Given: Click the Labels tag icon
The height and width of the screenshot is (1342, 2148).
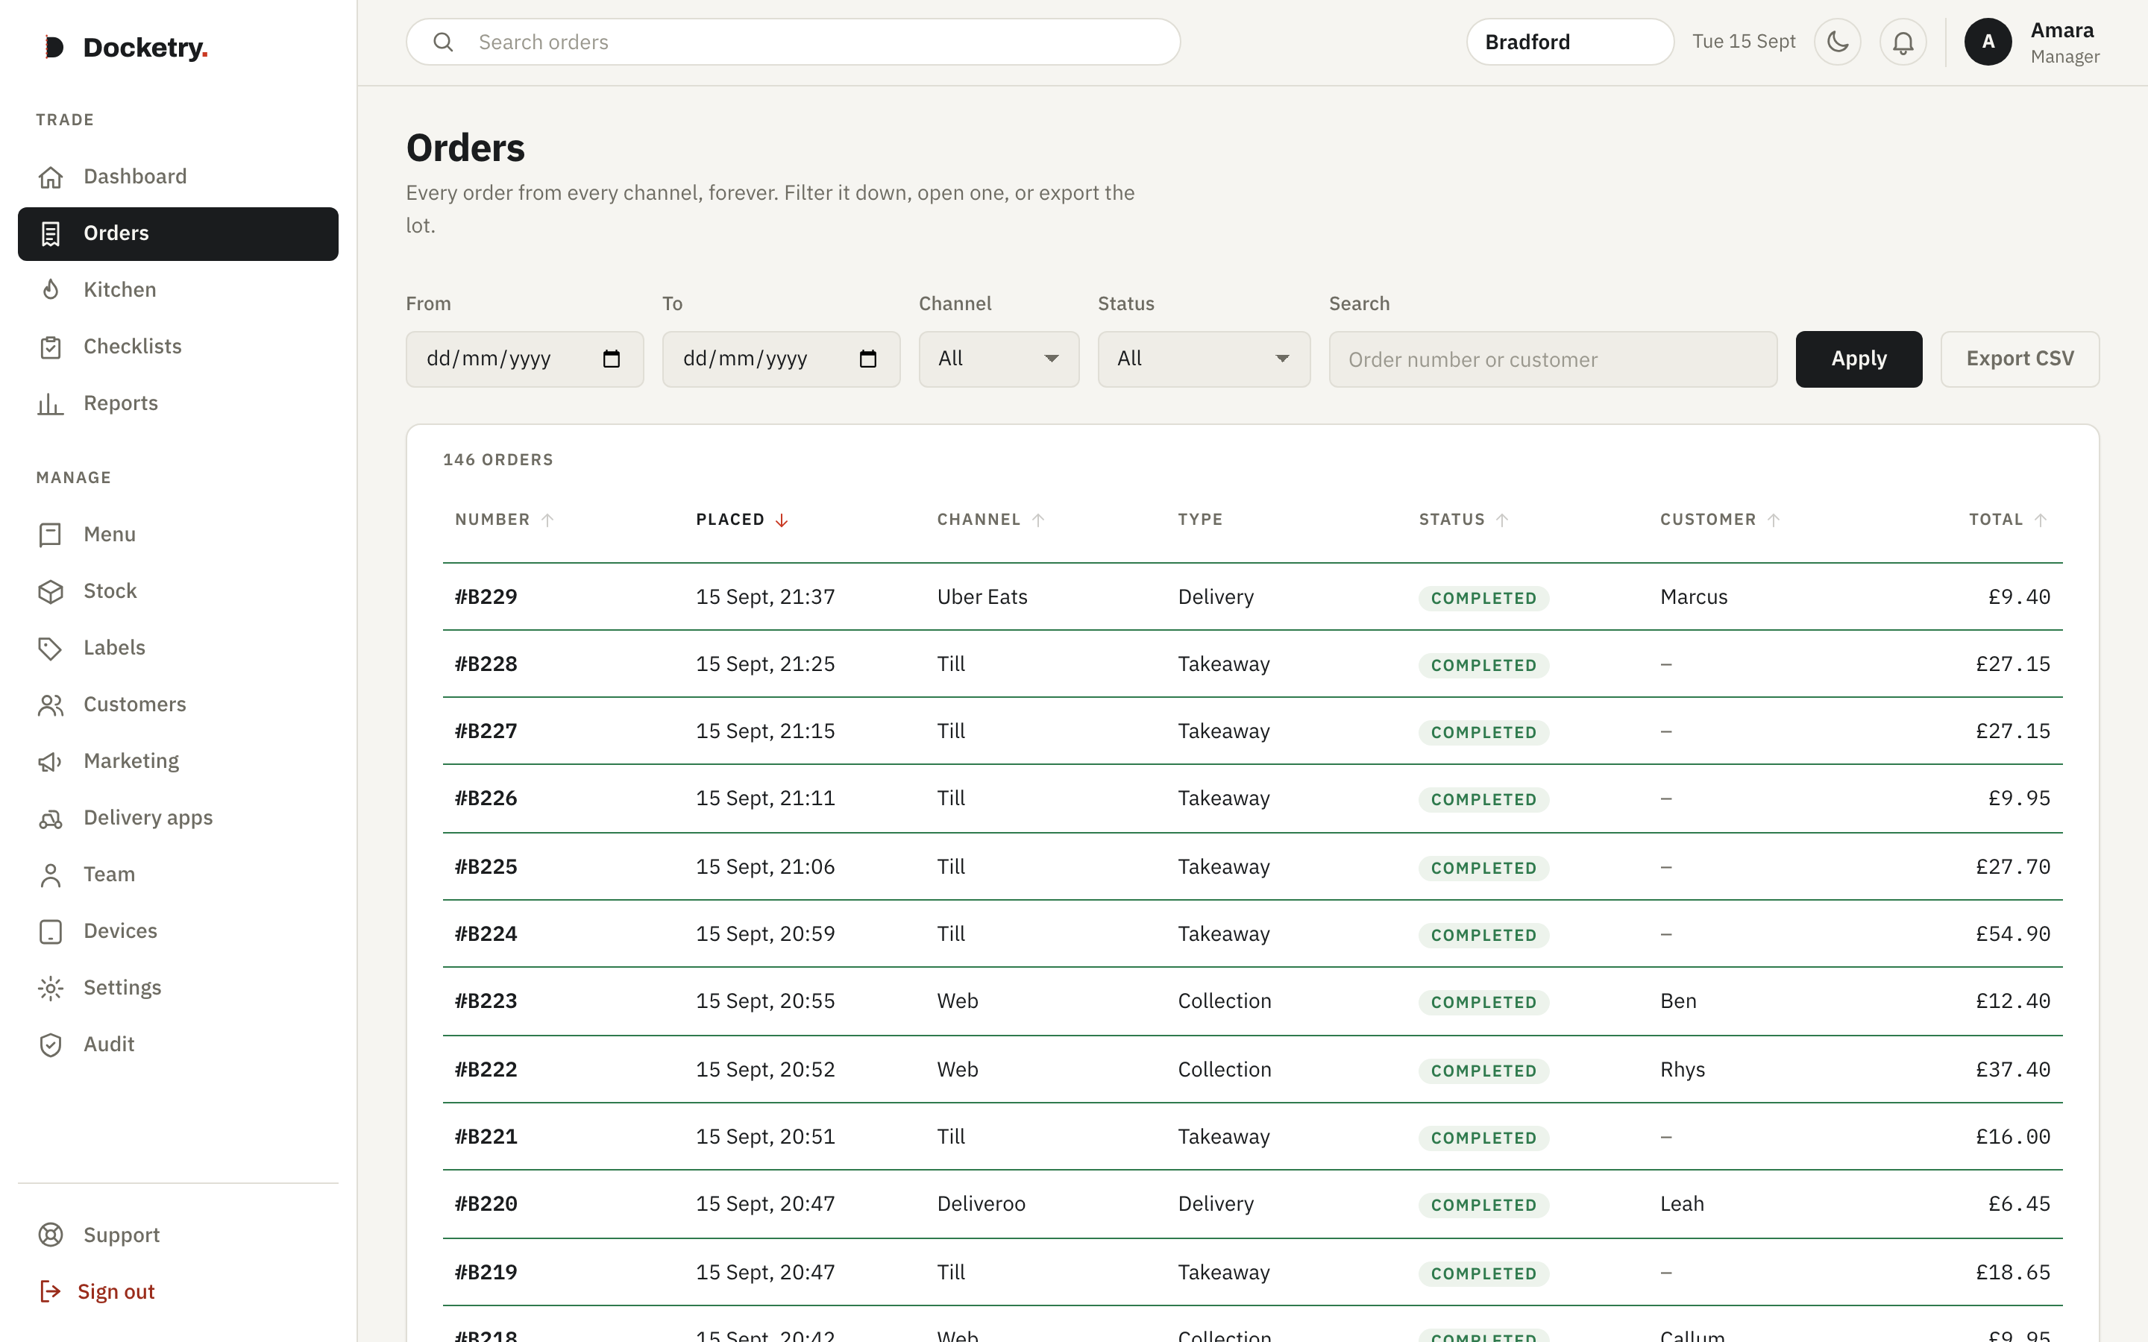Looking at the screenshot, I should [x=51, y=648].
